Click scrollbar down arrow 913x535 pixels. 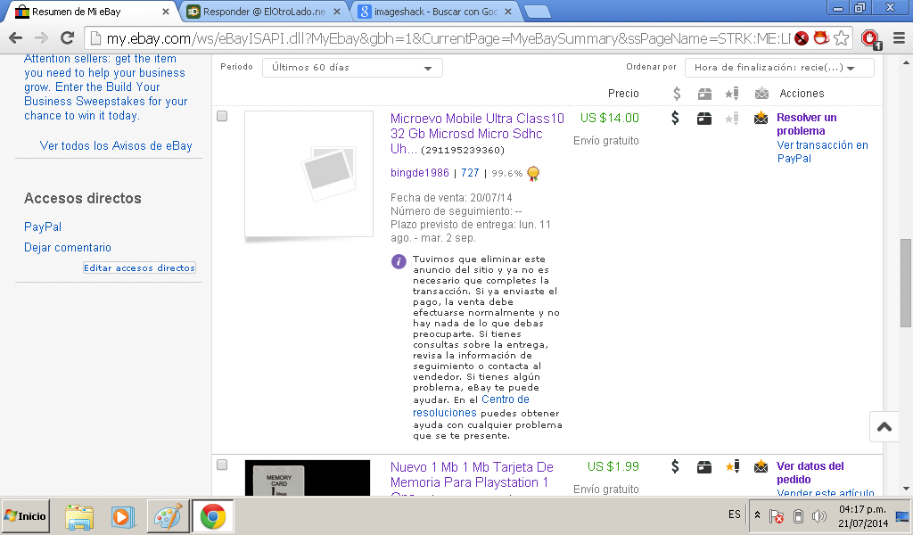(x=906, y=489)
